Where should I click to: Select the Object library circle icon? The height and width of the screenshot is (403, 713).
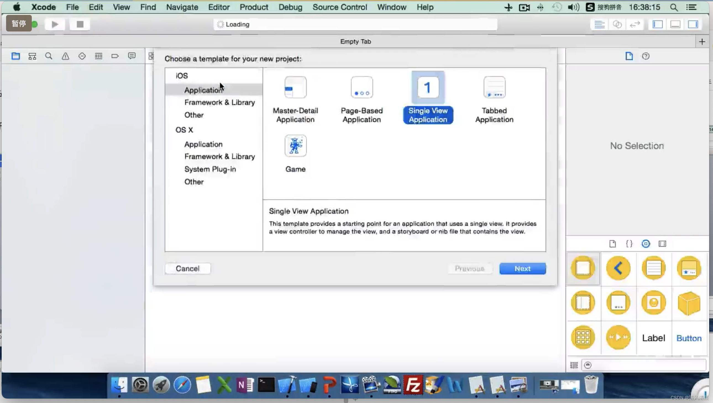(646, 244)
